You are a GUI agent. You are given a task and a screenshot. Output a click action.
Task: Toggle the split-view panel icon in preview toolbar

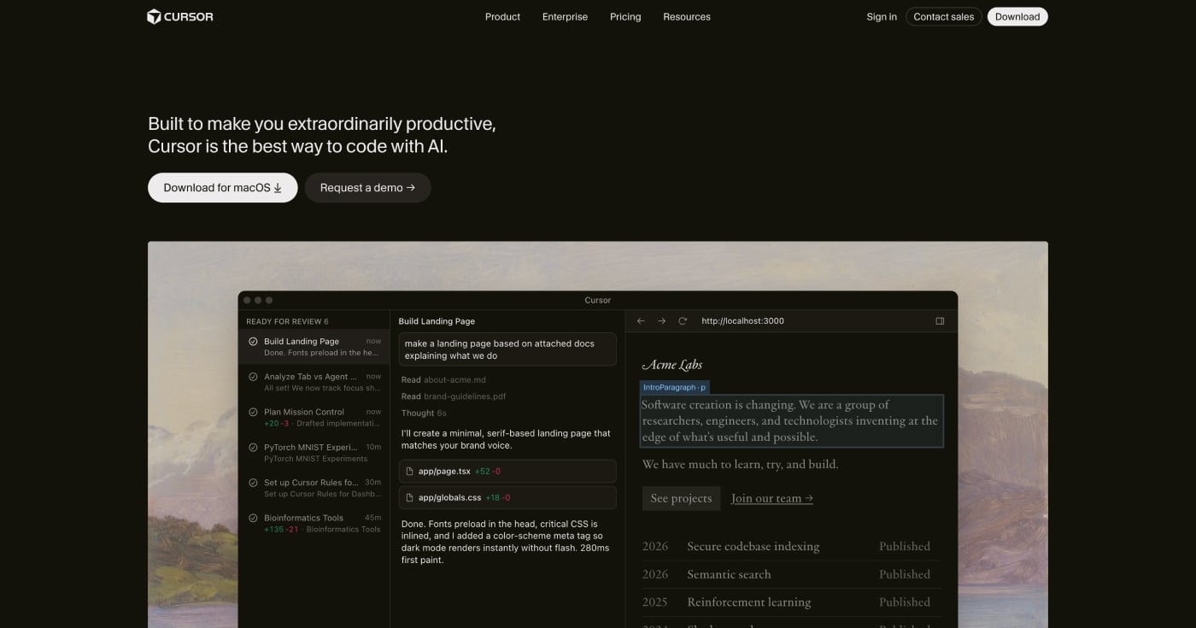[x=940, y=320]
